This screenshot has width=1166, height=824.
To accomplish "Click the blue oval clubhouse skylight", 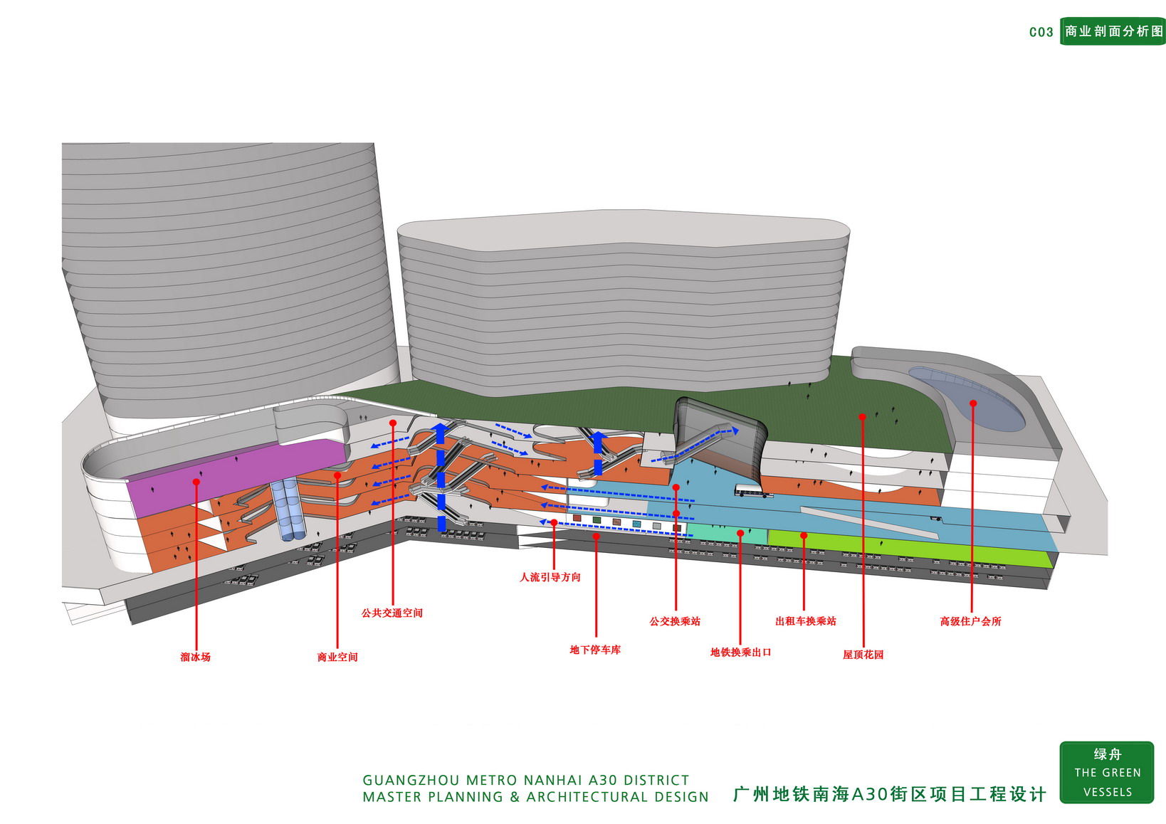I will [x=967, y=399].
